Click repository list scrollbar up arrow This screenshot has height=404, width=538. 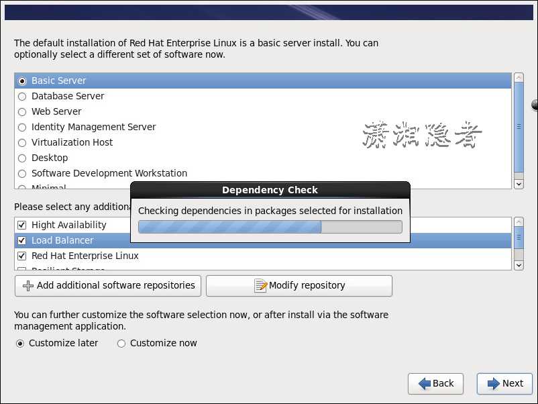[x=519, y=221]
